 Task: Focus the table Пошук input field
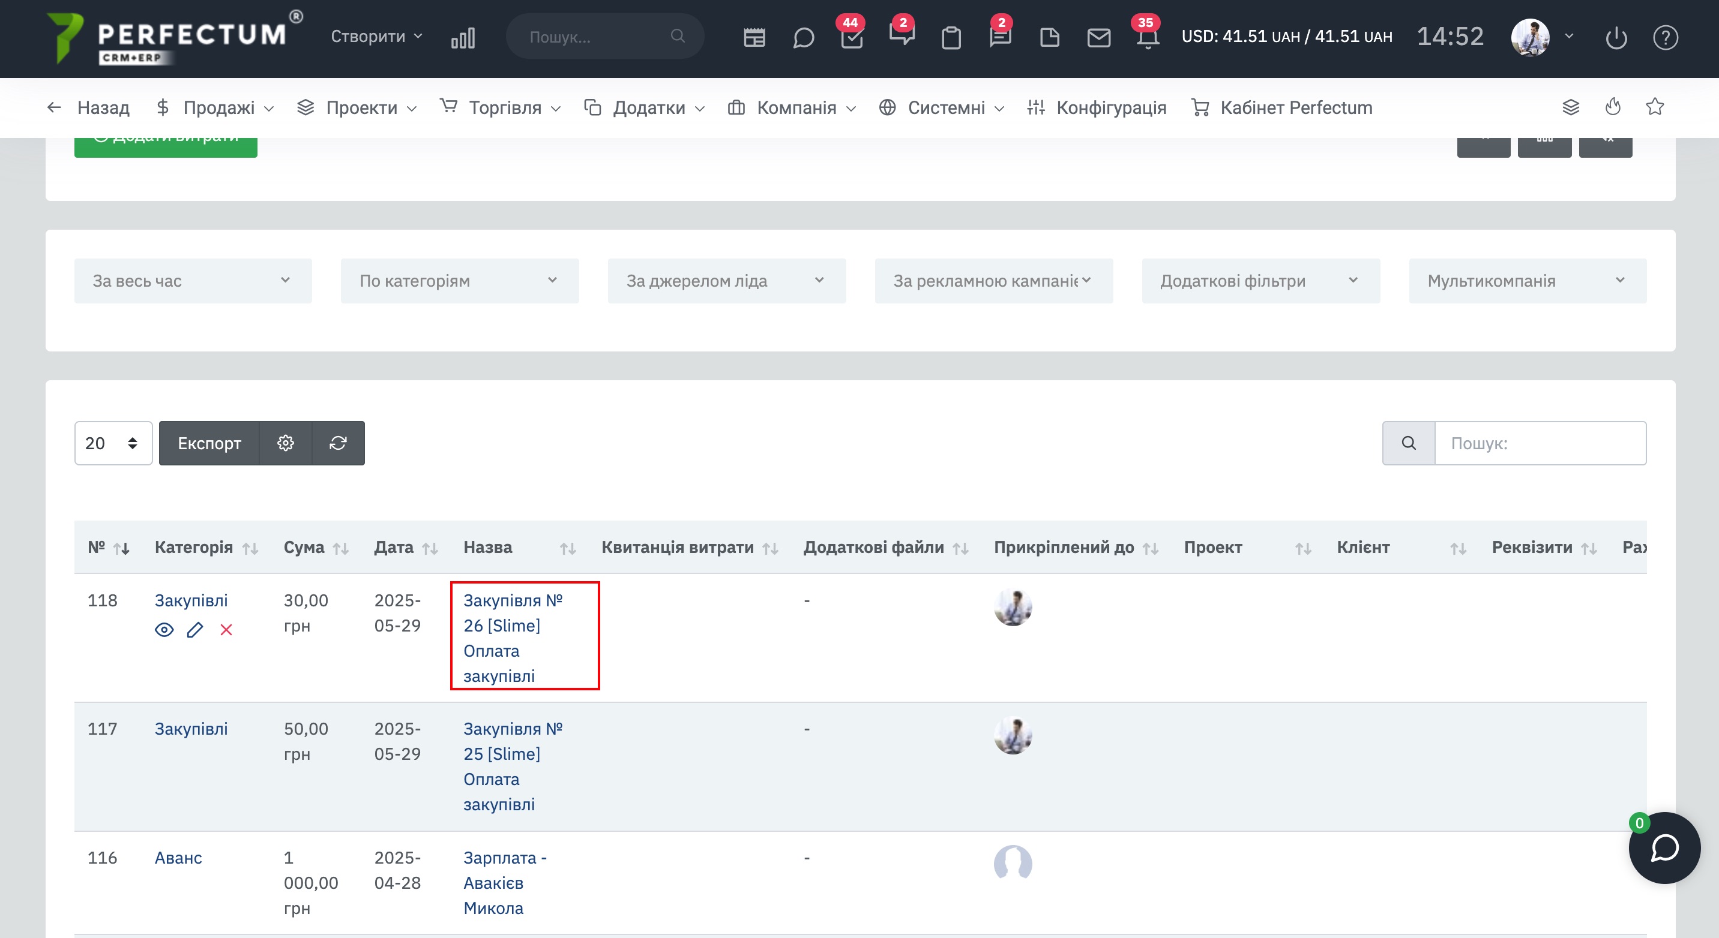point(1540,443)
